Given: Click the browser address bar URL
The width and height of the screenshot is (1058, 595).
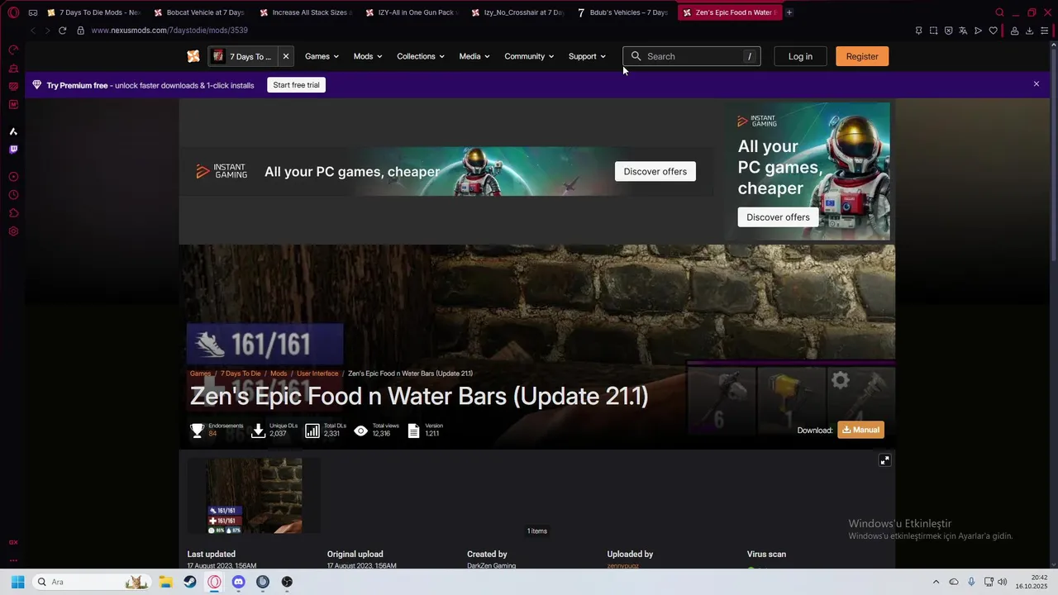Looking at the screenshot, I should 169,31.
